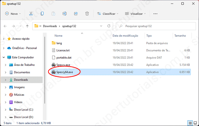Viewport: 199px width, 126px height.
Task: Click the lang folder icon
Action: (x=54, y=43)
